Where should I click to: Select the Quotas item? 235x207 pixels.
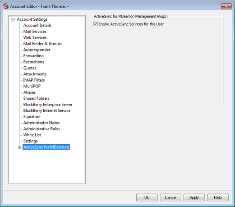click(x=30, y=68)
